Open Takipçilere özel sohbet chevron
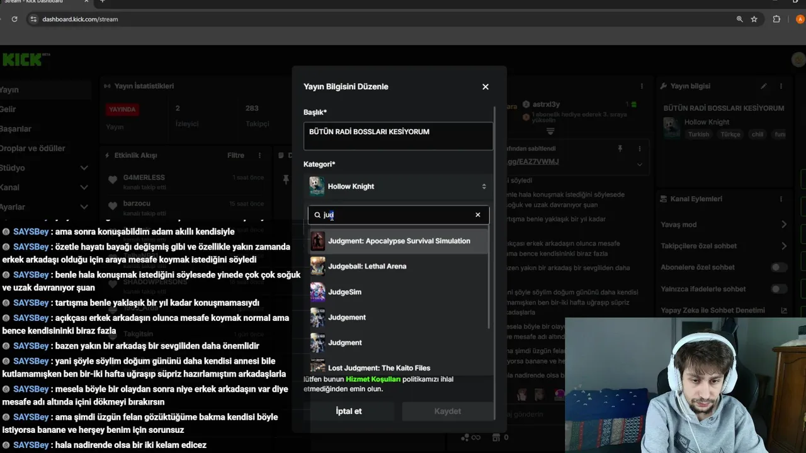Image resolution: width=806 pixels, height=453 pixels. [784, 246]
